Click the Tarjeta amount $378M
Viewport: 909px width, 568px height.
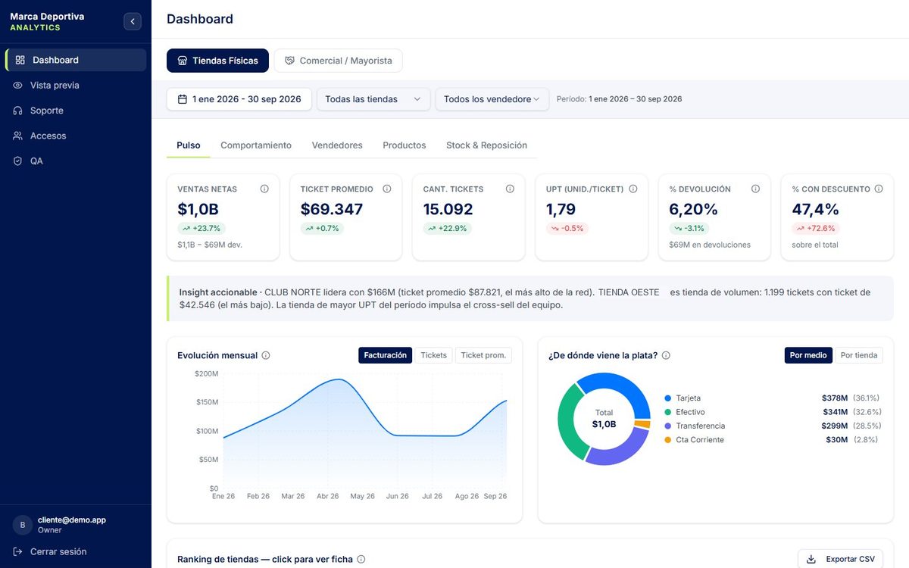pyautogui.click(x=835, y=398)
